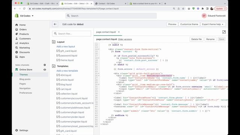Focus the Shopify admin search field
This screenshot has width=240, height=135.
tap(111, 16)
